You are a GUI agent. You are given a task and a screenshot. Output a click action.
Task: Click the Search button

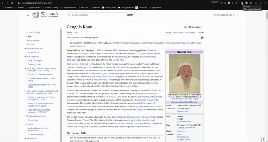tap(130, 15)
